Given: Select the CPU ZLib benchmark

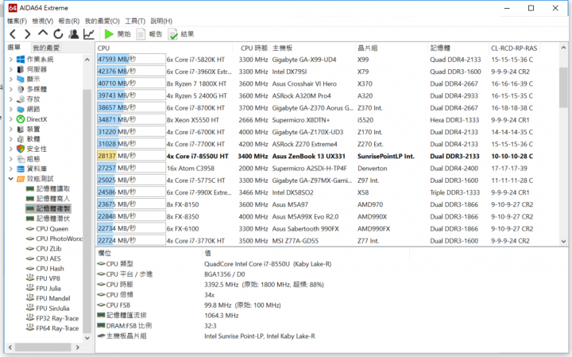Looking at the screenshot, I should click(48, 249).
